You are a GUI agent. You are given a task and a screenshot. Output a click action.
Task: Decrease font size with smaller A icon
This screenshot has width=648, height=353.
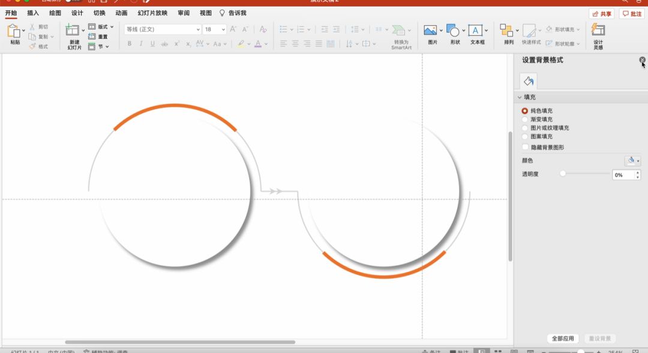point(245,29)
